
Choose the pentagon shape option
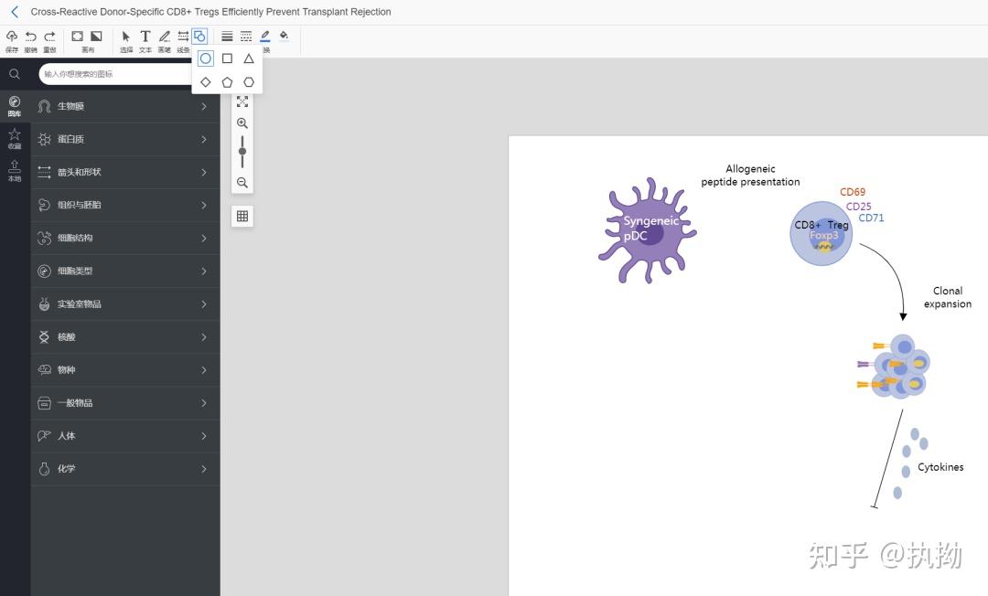pyautogui.click(x=227, y=82)
